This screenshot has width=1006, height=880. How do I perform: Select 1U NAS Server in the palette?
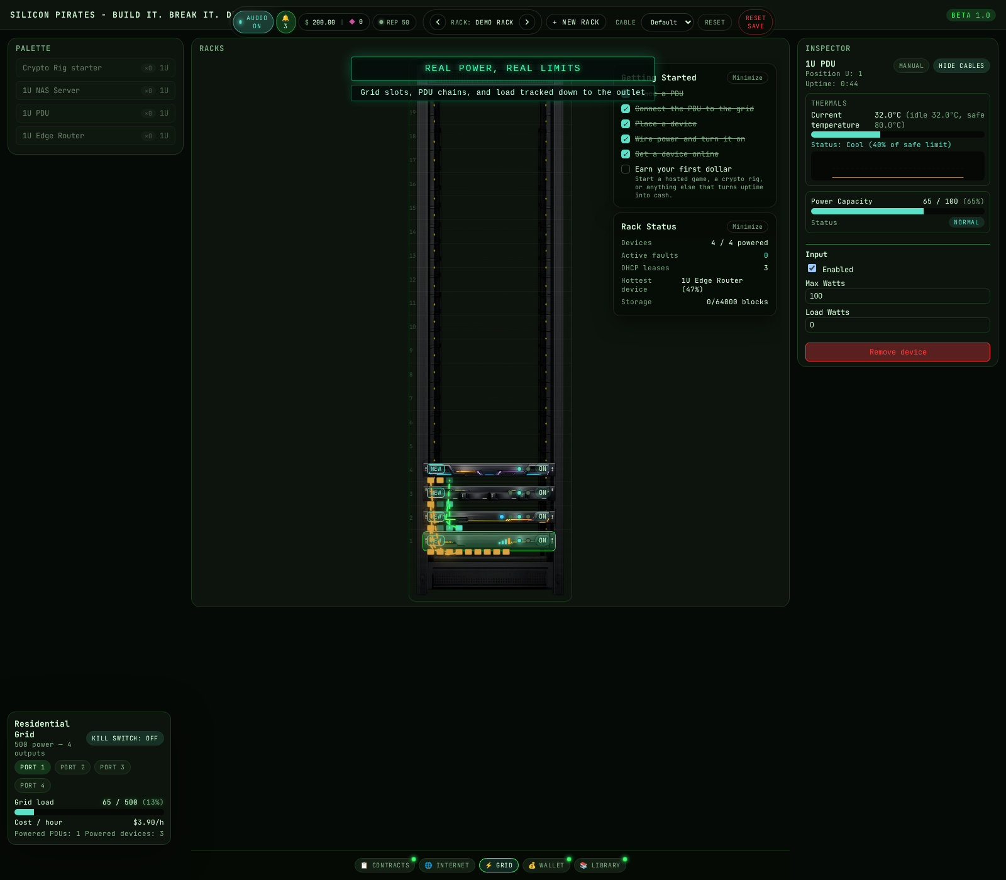coord(96,91)
